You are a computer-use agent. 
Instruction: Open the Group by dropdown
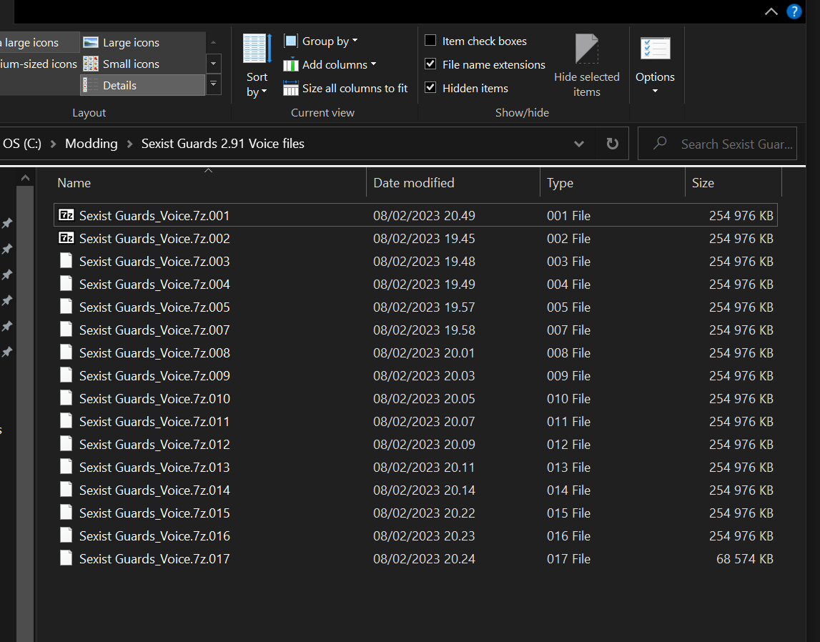[320, 41]
